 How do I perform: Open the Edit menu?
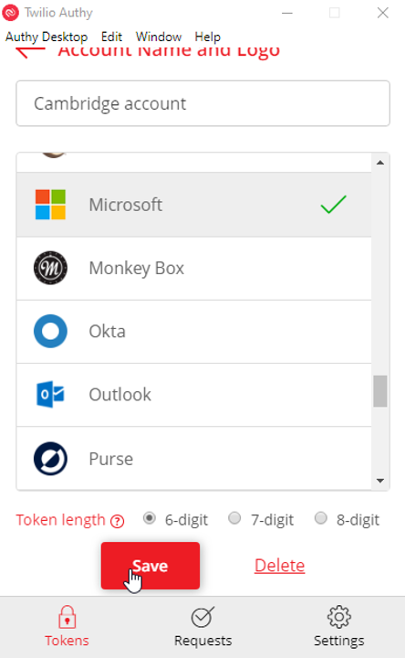coord(111,37)
